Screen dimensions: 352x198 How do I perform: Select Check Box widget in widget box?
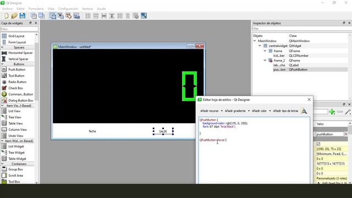15,88
